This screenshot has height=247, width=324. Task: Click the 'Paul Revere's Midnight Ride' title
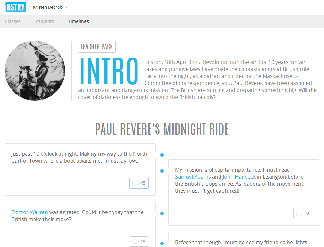tap(162, 129)
